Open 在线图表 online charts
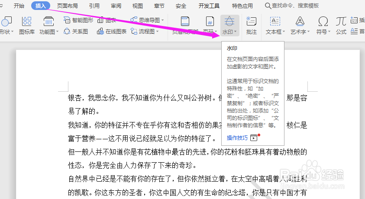 point(112,32)
